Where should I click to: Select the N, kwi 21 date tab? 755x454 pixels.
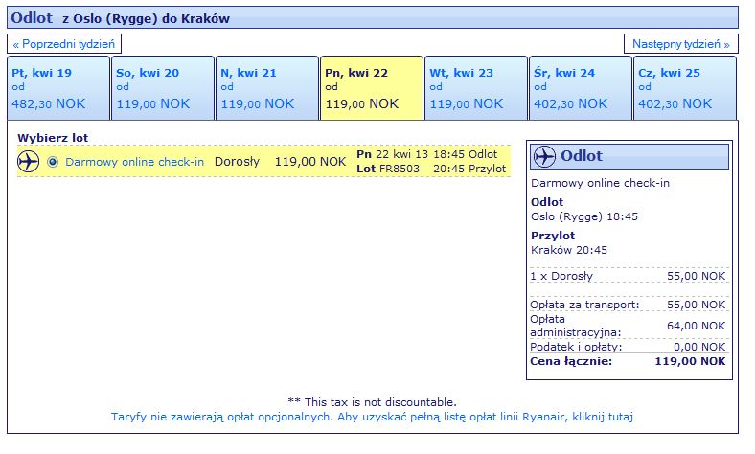tap(267, 88)
